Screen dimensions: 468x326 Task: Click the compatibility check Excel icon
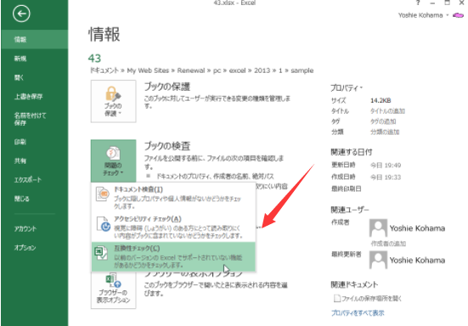[x=101, y=253]
